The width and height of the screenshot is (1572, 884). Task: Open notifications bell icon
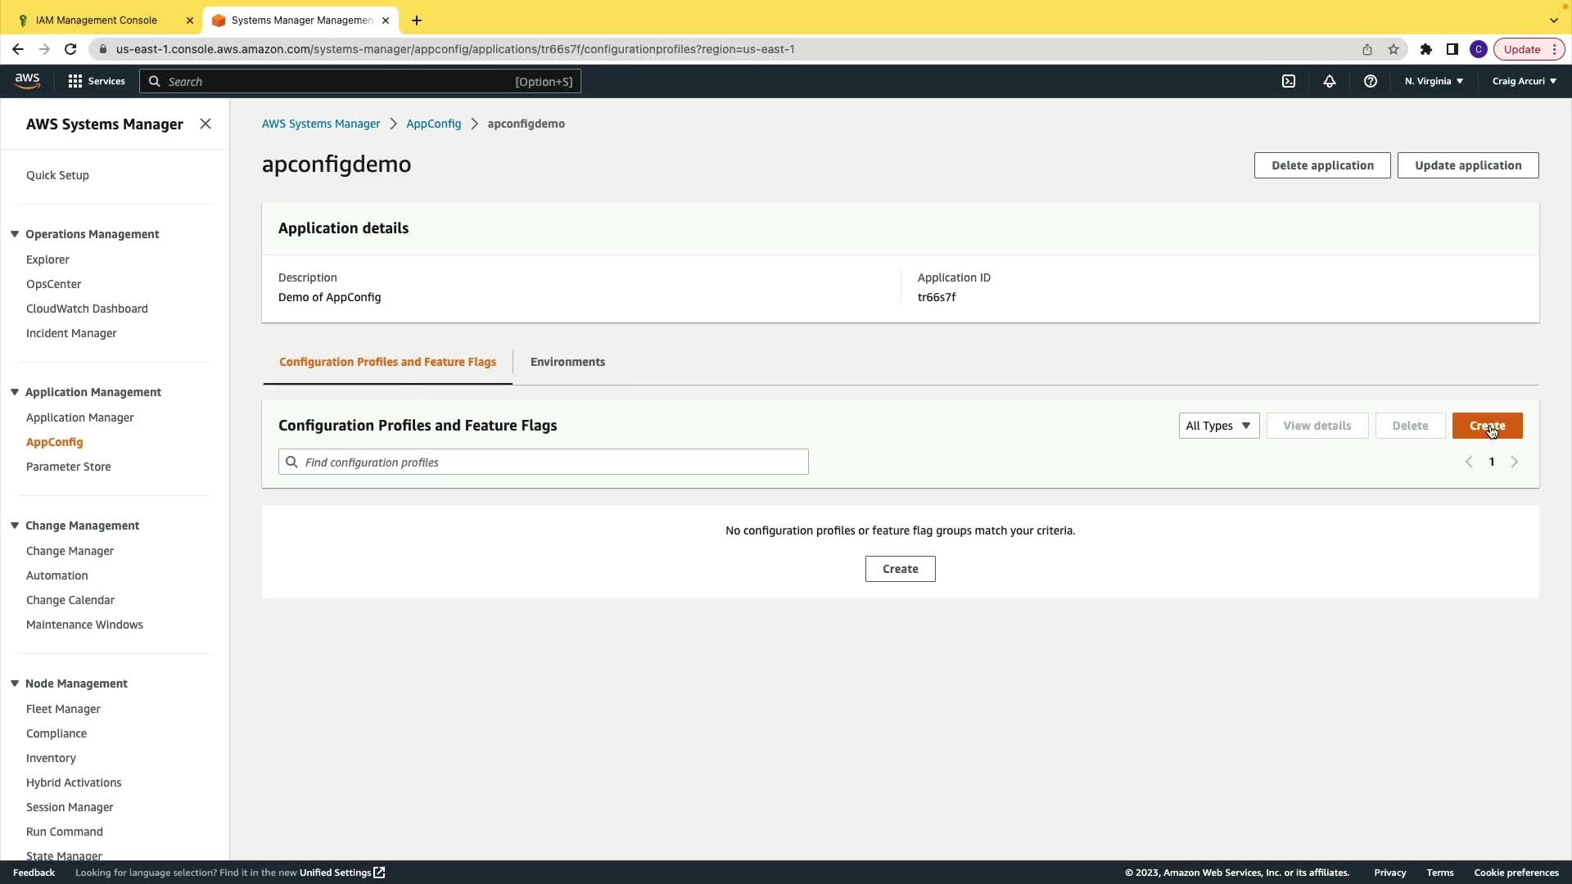[1330, 81]
